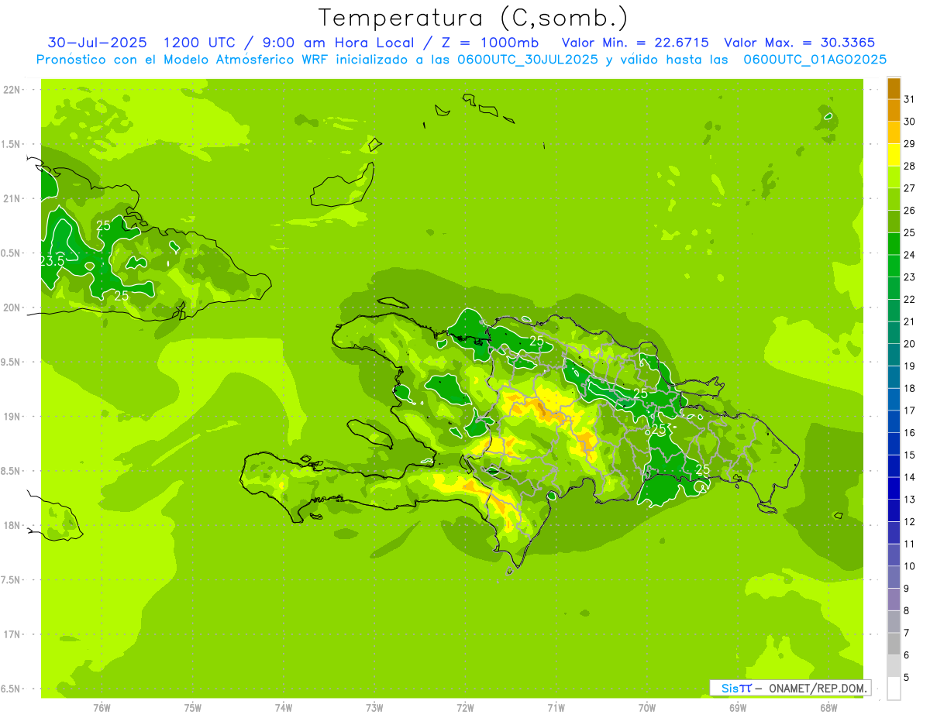Click the 18N latitude axis label
The height and width of the screenshot is (718, 930).
(12, 525)
